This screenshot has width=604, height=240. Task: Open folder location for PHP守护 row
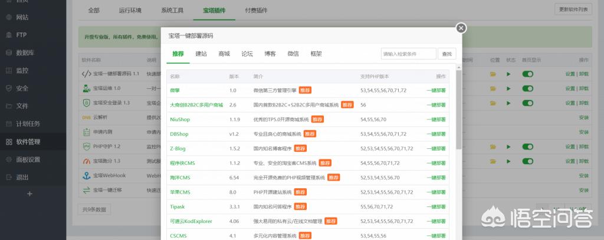click(493, 147)
